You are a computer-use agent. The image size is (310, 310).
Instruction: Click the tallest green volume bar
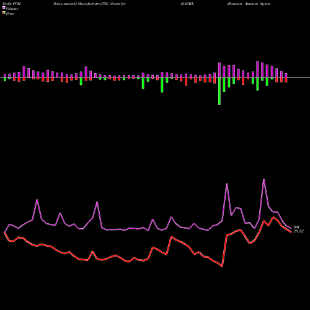(x=219, y=91)
